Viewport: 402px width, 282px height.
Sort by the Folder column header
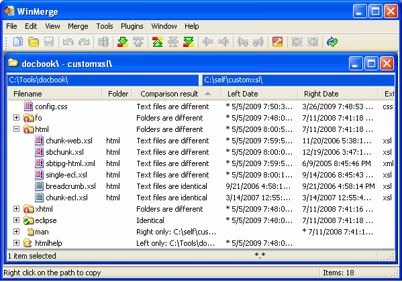117,94
